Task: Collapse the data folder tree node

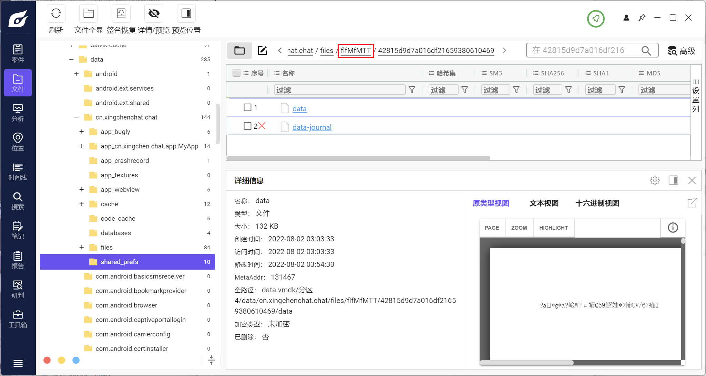Action: (71, 60)
